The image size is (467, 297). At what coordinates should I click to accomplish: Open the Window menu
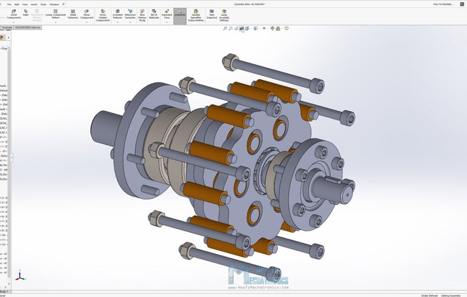(x=54, y=4)
